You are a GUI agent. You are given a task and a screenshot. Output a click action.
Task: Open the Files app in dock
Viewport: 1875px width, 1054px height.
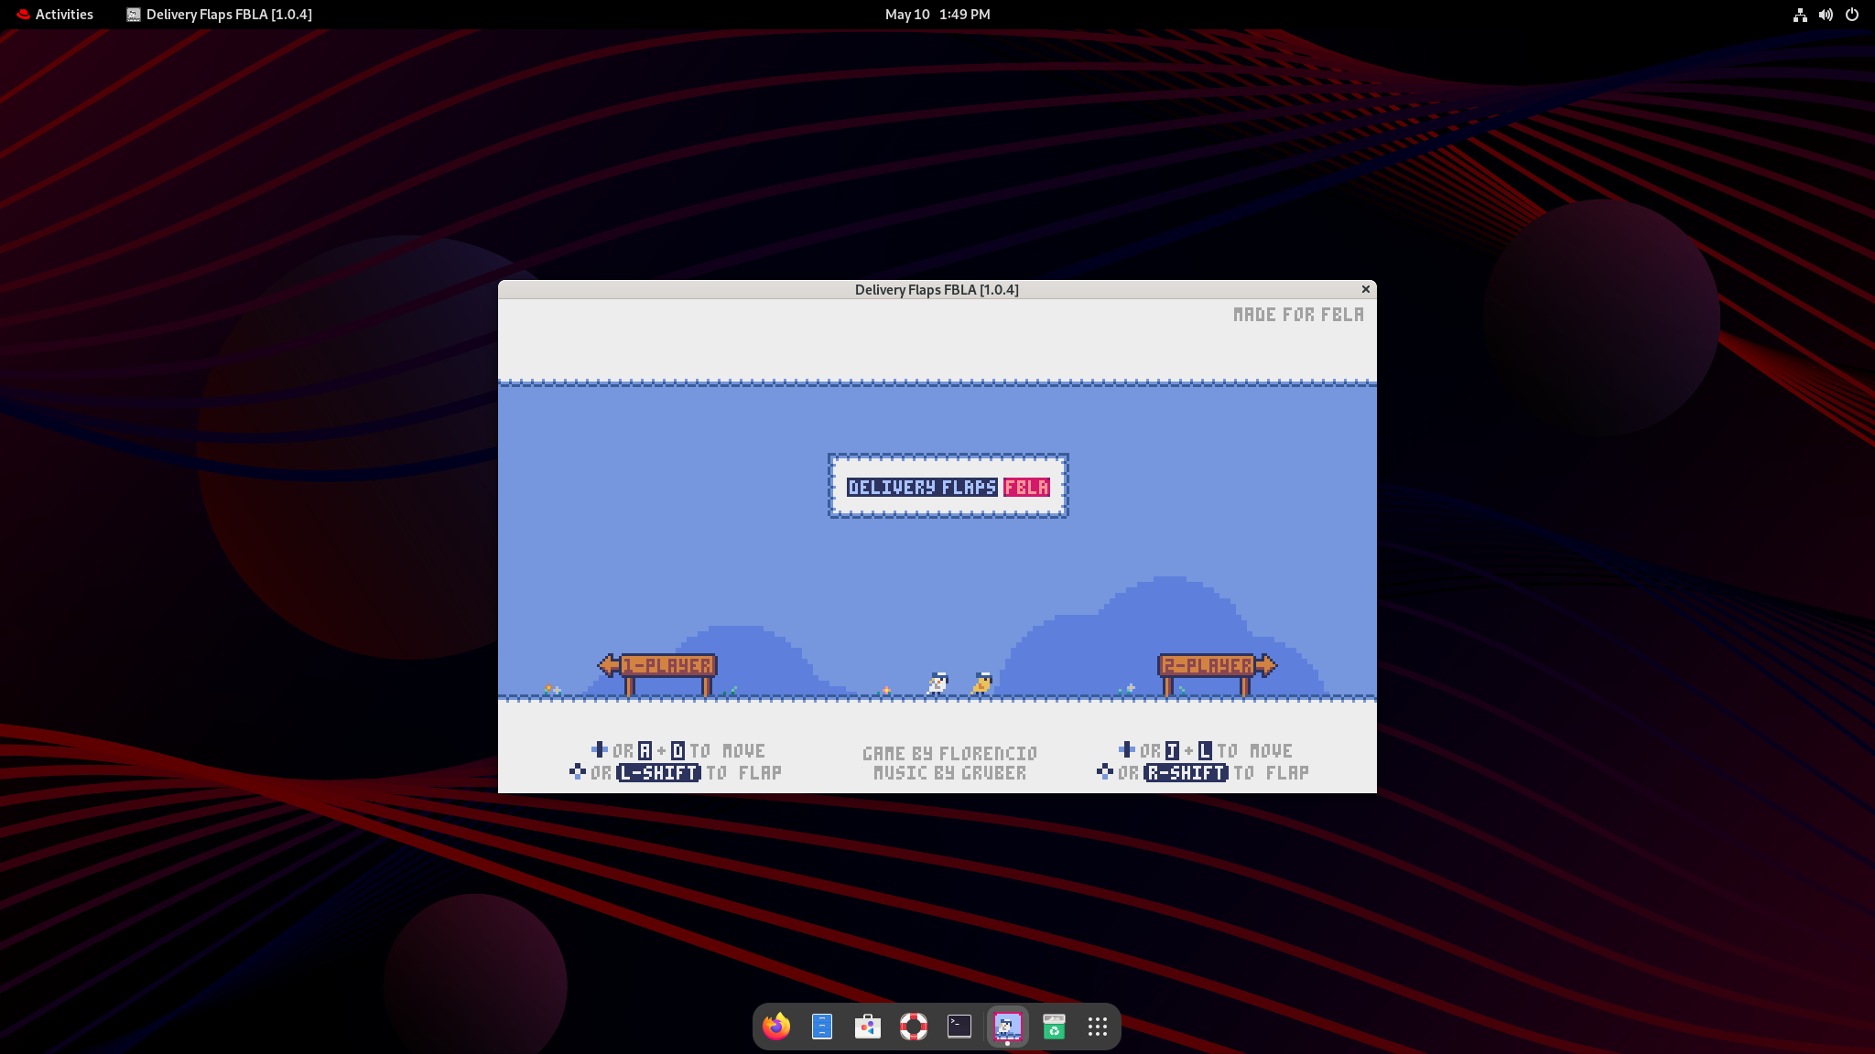822,1027
